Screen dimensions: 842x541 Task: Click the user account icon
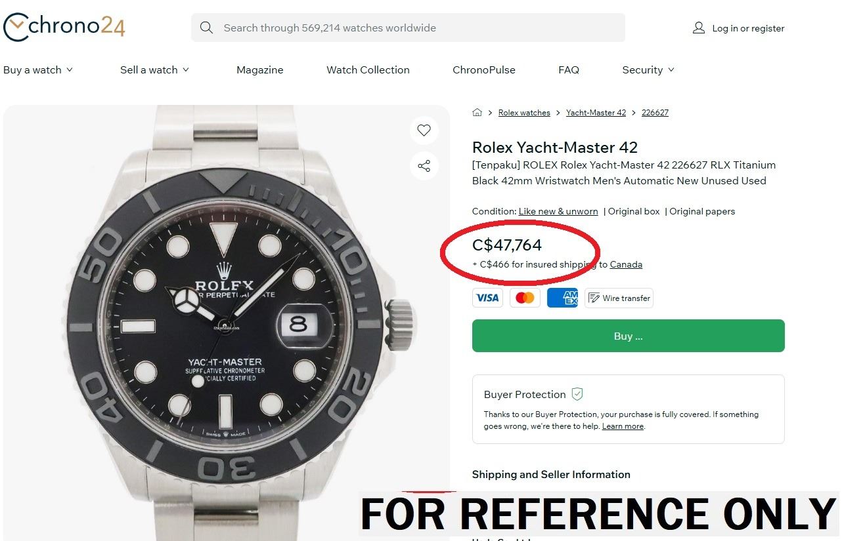point(698,28)
